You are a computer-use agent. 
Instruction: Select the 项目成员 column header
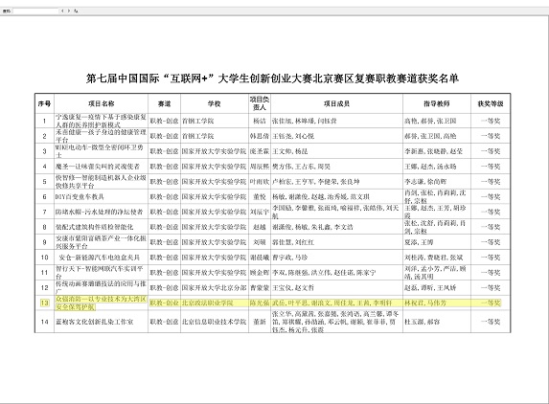[336, 103]
